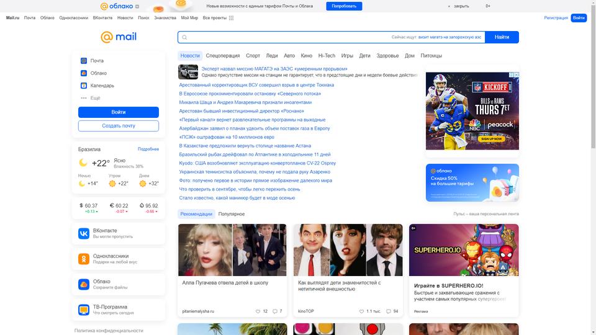This screenshot has height=335, width=596.
Task: Open the Регистрация link
Action: (x=556, y=18)
